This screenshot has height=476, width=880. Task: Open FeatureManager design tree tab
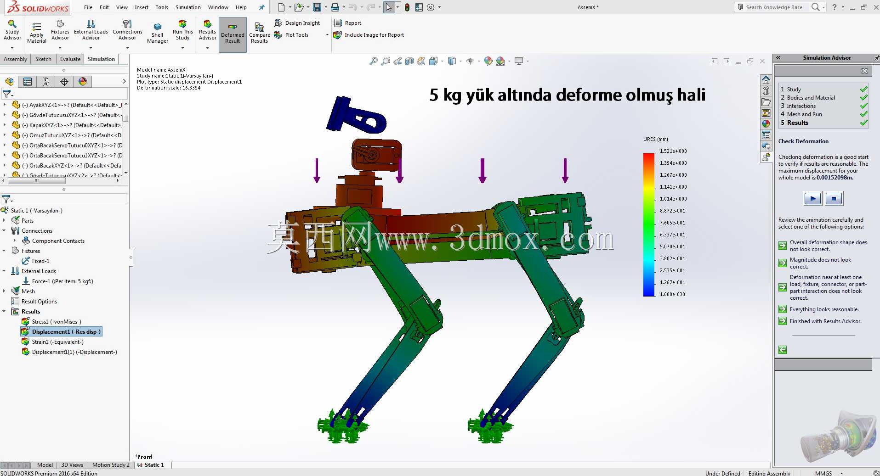9,82
